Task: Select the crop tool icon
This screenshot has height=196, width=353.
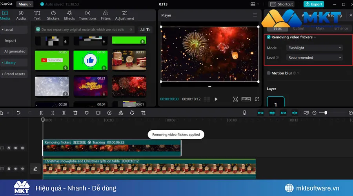Action: coord(144,113)
